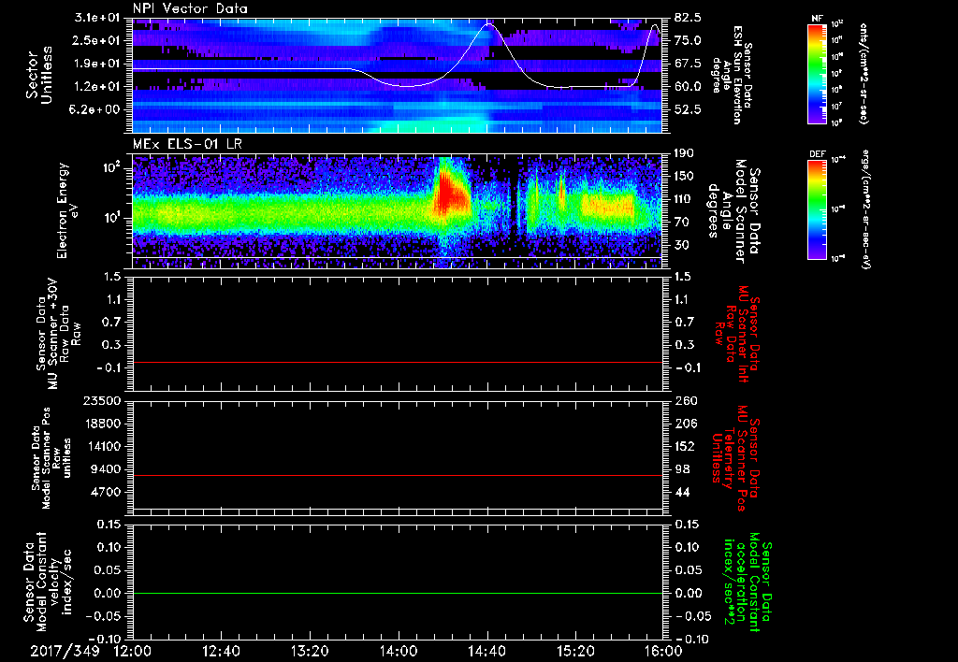This screenshot has height=662, width=958.
Task: Click the 70 scanner angle tick value
Action: [x=681, y=222]
